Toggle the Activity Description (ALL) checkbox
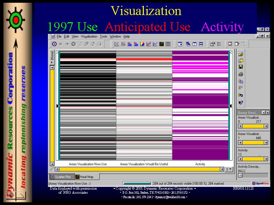The image size is (274, 205). point(240,175)
